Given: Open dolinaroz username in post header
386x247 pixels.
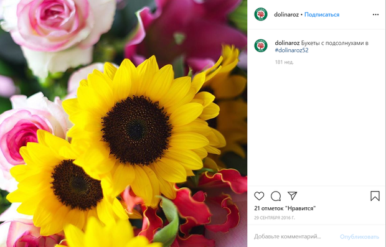Looking at the screenshot, I should (286, 15).
